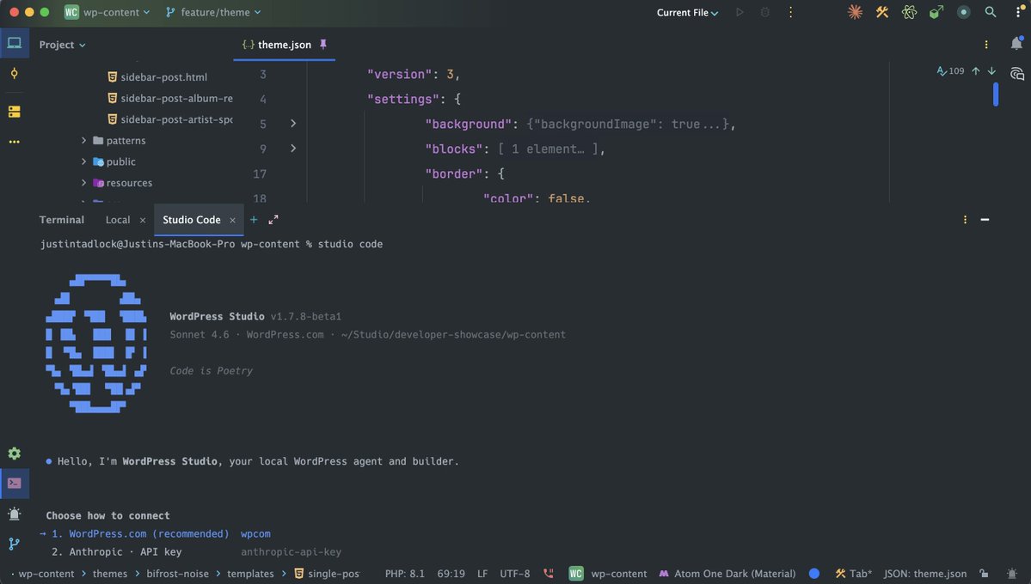Open the Problems alert tool icon in sidebar
Viewport: 1031px width, 584px height.
(14, 514)
